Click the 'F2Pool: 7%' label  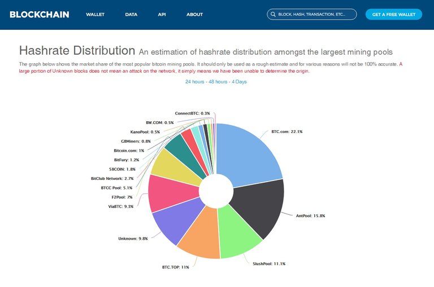point(122,197)
